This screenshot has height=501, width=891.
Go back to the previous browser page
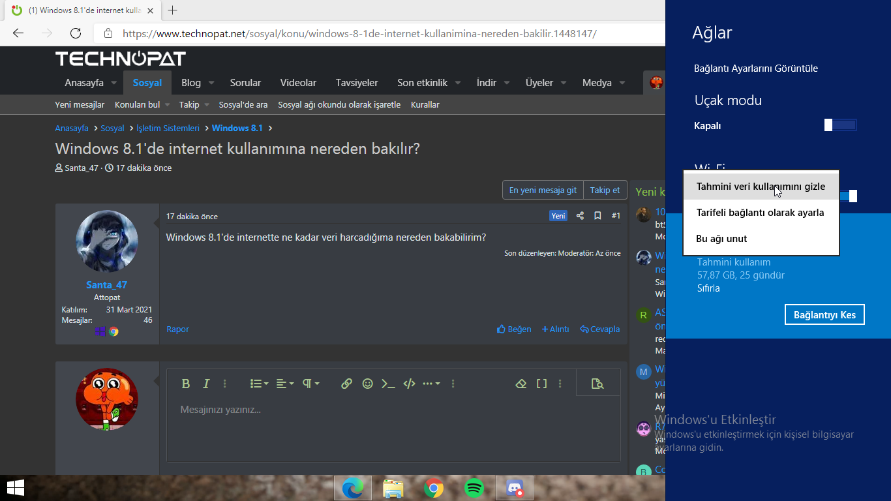coord(18,33)
